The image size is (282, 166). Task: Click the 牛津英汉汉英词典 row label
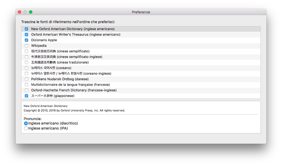[x=67, y=57]
